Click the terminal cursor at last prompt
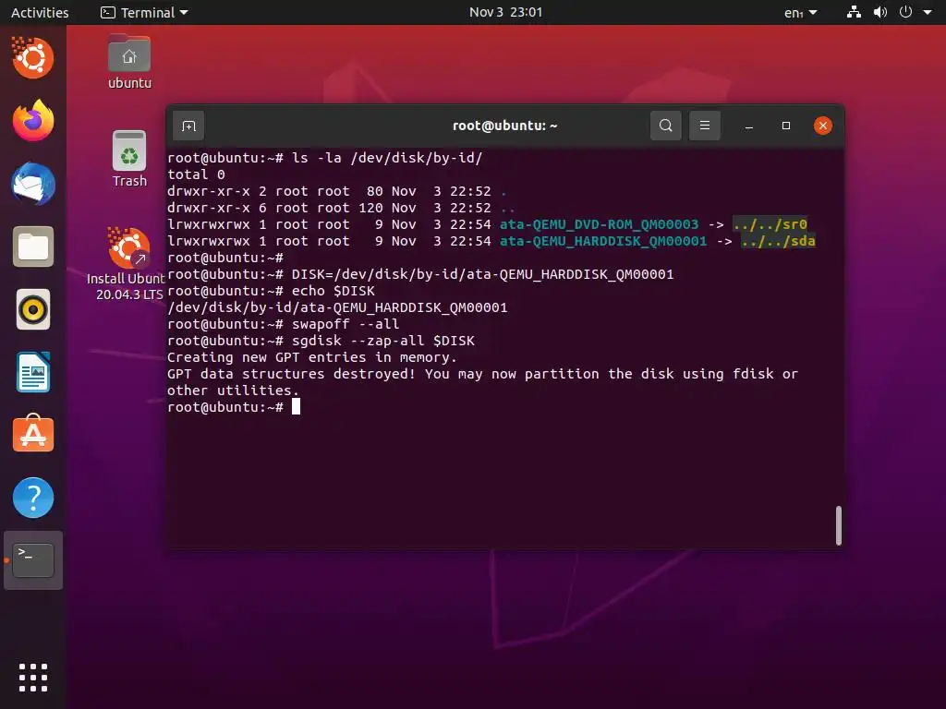 click(x=296, y=407)
